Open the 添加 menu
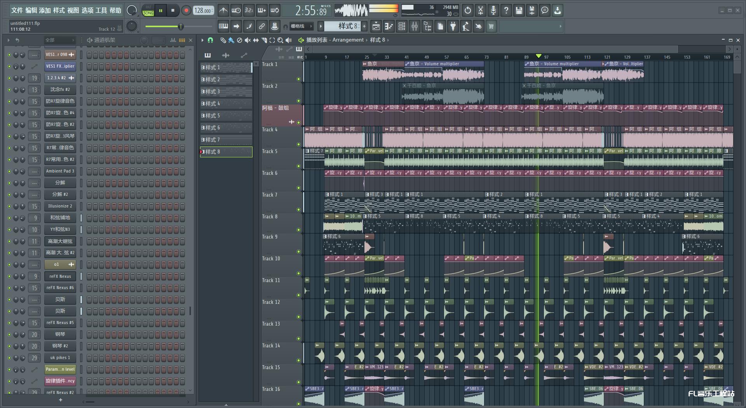 pyautogui.click(x=45, y=10)
